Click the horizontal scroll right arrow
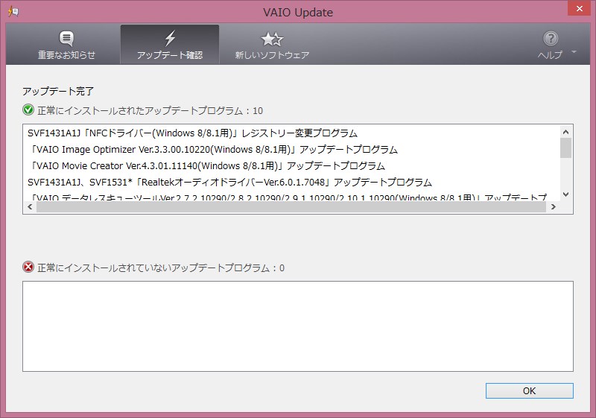Screen dimensions: 596x418 coord(554,206)
